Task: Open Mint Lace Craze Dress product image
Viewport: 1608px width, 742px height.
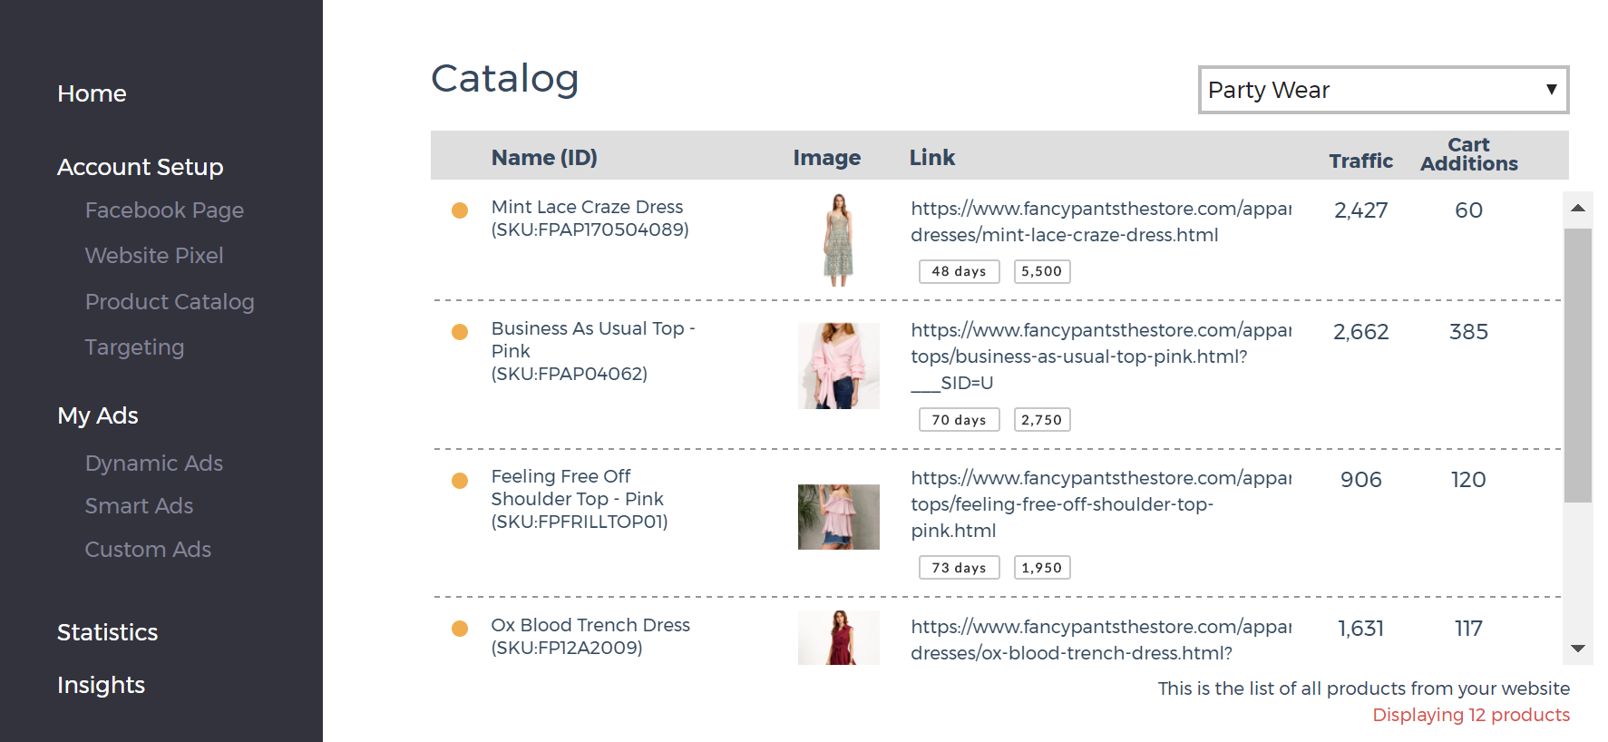Action: (839, 240)
